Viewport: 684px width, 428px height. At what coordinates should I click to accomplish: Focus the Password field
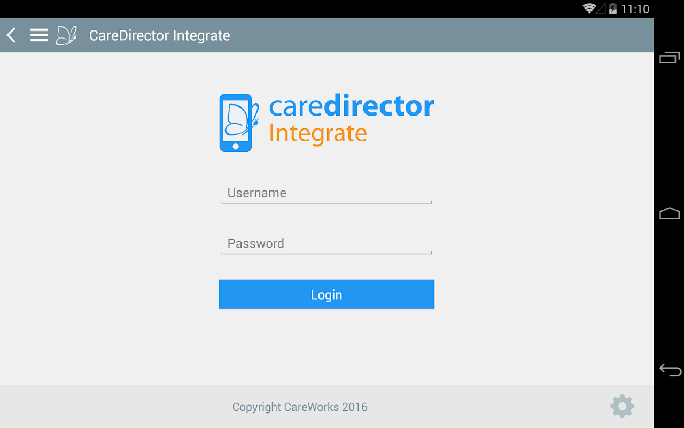point(327,244)
